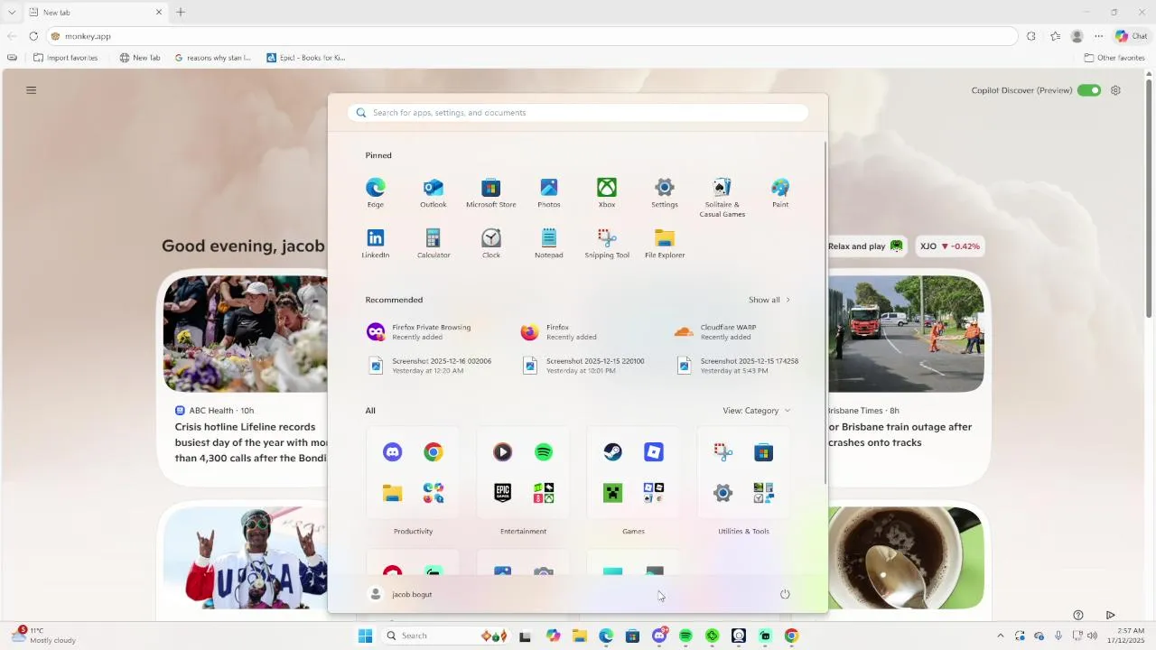Open the pinned Notepad app
Screen dimensions: 1156x650
549,243
